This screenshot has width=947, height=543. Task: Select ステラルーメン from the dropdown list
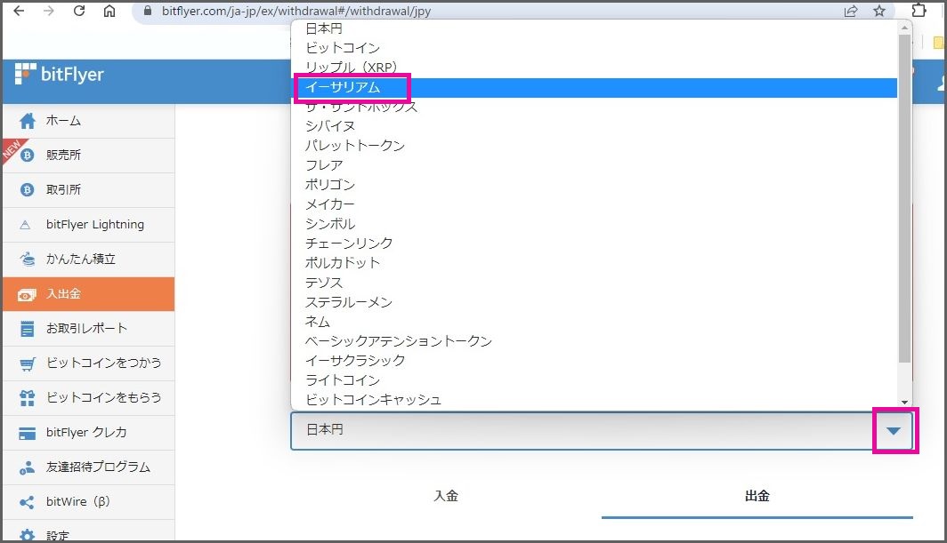tap(595, 302)
